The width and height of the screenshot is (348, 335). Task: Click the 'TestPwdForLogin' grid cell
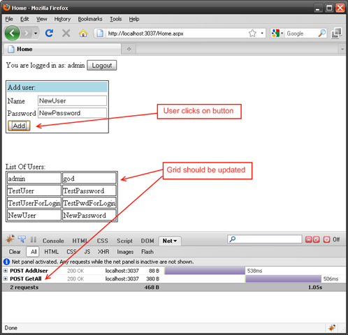(89, 203)
